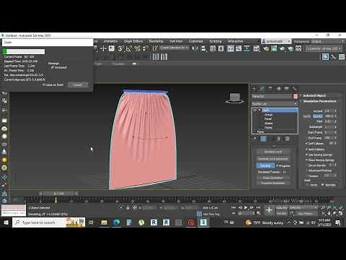This screenshot has width=346, height=260.
Task: Toggle the Selection Lock icon
Action: [x=128, y=207]
